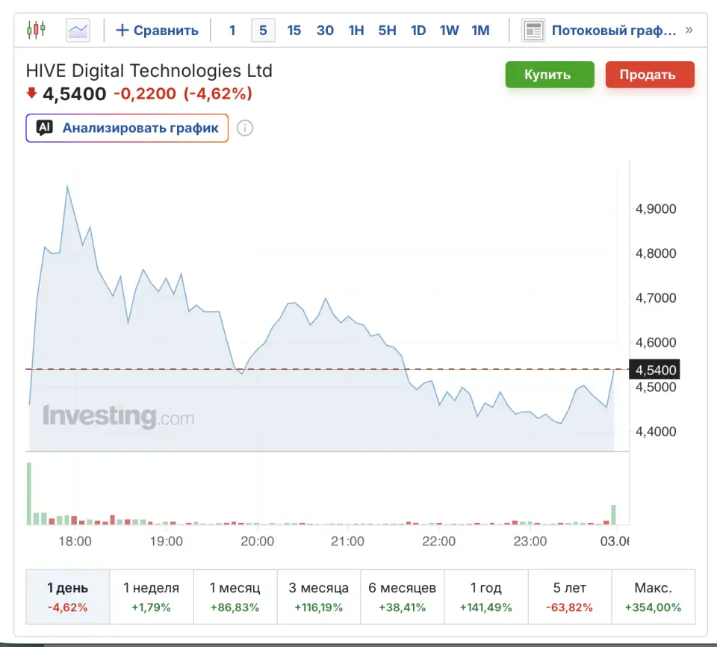Click the last green volume bar
This screenshot has width=717, height=647.
(x=614, y=515)
